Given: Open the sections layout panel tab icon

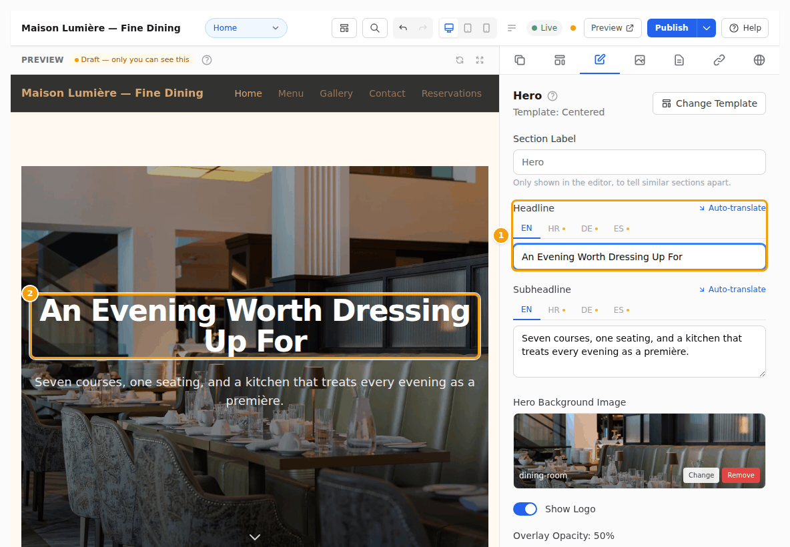Looking at the screenshot, I should 560,60.
